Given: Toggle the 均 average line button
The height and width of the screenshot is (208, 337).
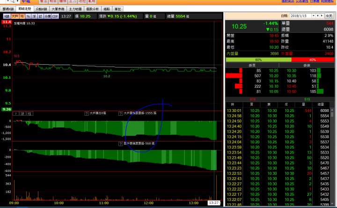Looking at the screenshot, I should (22, 16).
